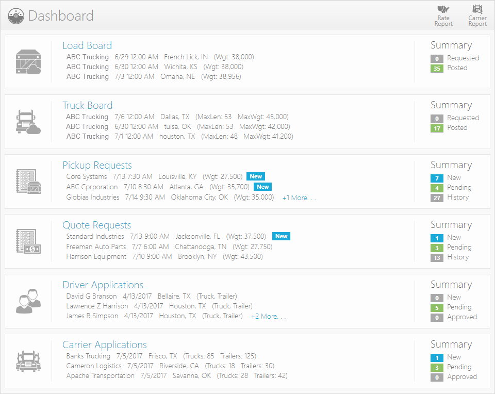The height and width of the screenshot is (394, 495).
Task: Click Pickup Requests History label
Action: pos(458,198)
